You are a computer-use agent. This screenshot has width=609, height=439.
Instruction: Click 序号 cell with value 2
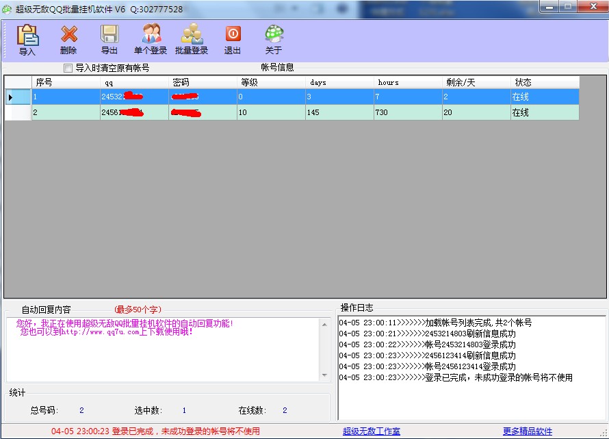click(x=66, y=112)
